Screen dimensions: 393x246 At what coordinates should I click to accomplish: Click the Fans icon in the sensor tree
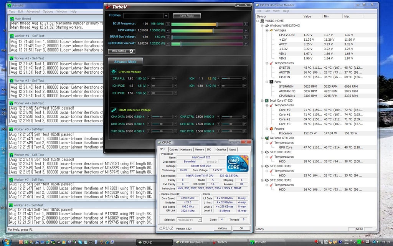tap(271, 82)
